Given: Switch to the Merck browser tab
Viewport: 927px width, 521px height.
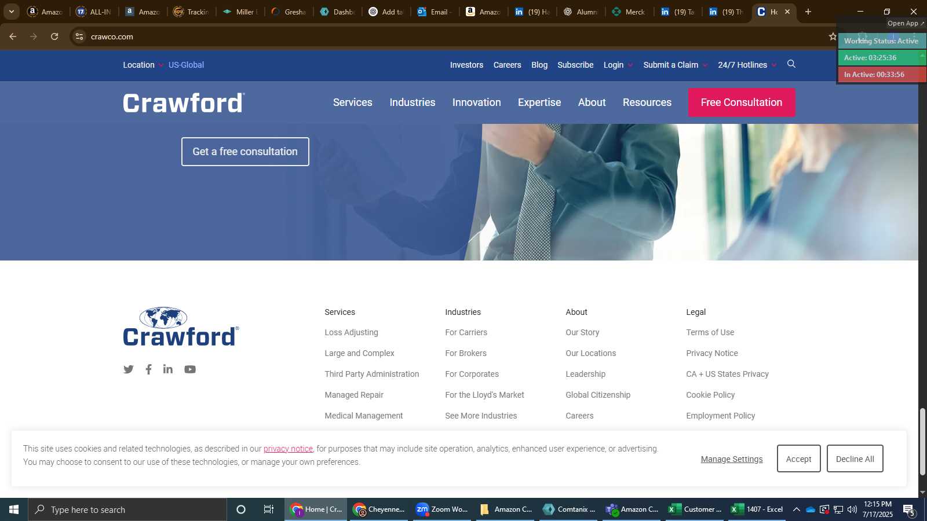Looking at the screenshot, I should (x=629, y=12).
